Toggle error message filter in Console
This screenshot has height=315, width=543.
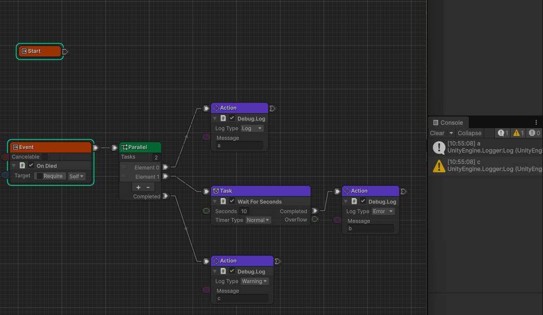[535, 133]
